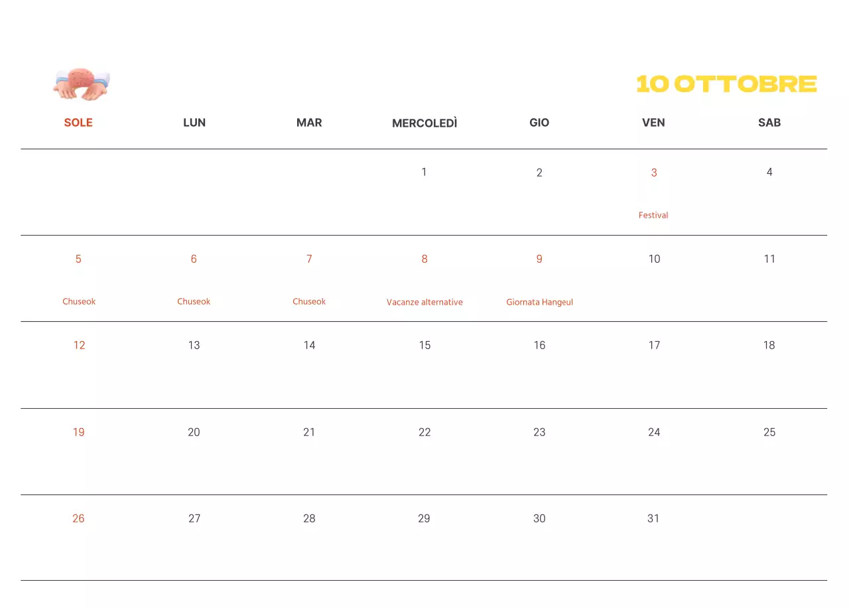Click the SAB column header

(x=769, y=123)
